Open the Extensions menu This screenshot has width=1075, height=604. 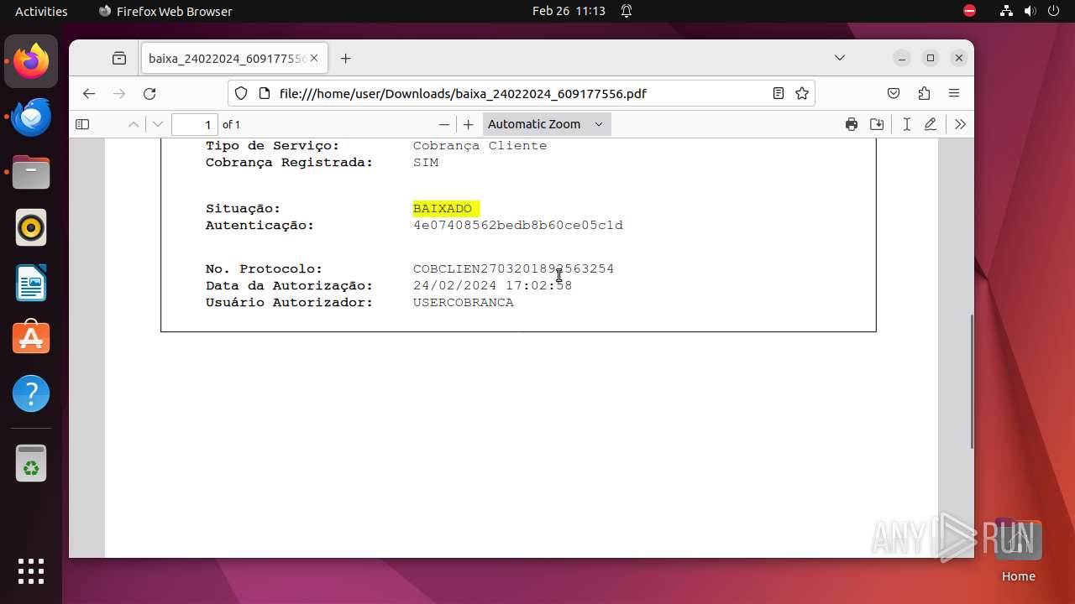click(924, 93)
